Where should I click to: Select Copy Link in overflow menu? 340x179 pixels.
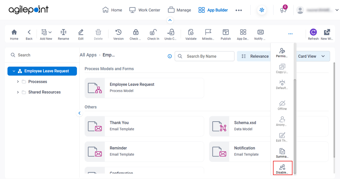(x=282, y=69)
